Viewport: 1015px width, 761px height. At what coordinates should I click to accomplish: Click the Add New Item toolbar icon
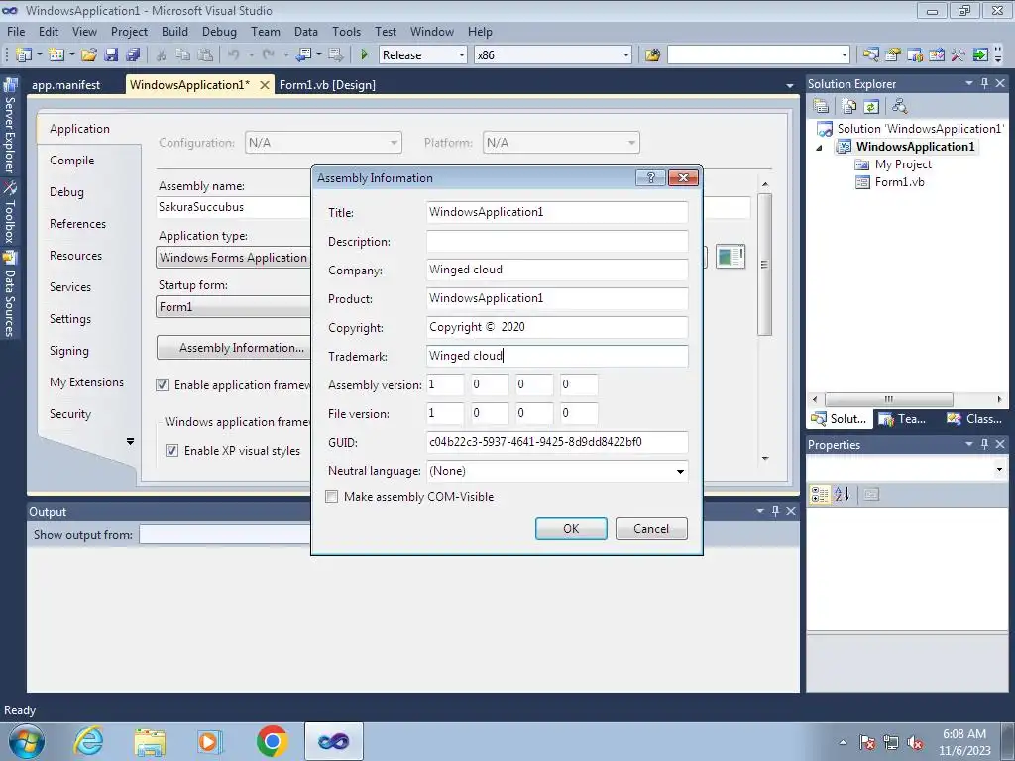pyautogui.click(x=56, y=55)
